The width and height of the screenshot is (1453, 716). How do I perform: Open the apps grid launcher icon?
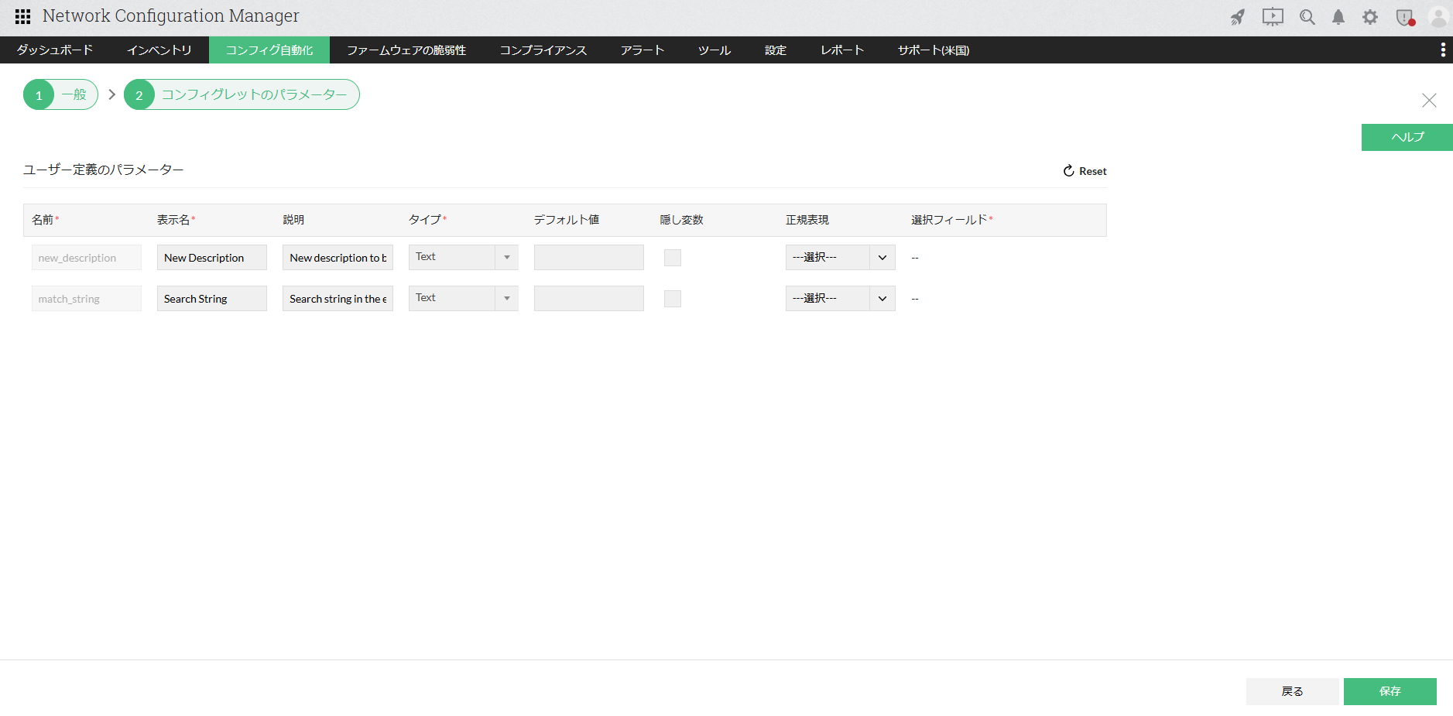coord(22,16)
